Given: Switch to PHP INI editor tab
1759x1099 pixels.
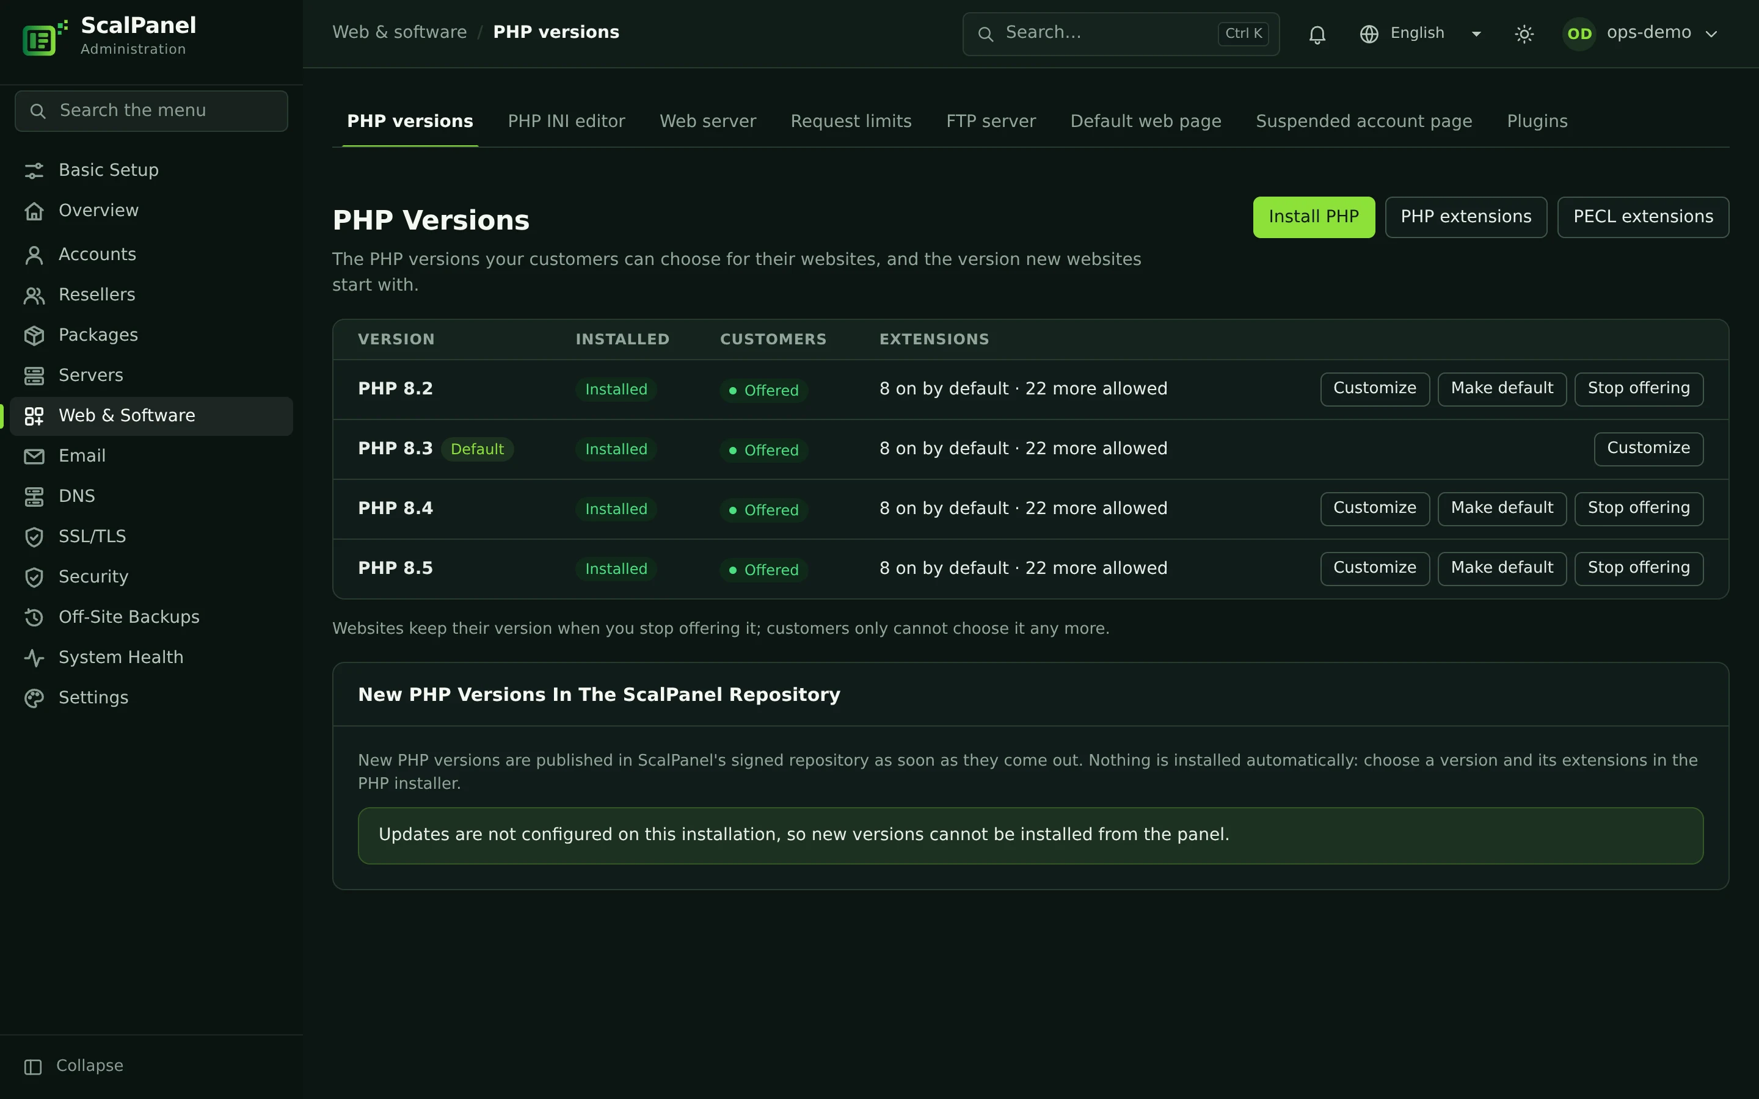Looking at the screenshot, I should tap(566, 122).
